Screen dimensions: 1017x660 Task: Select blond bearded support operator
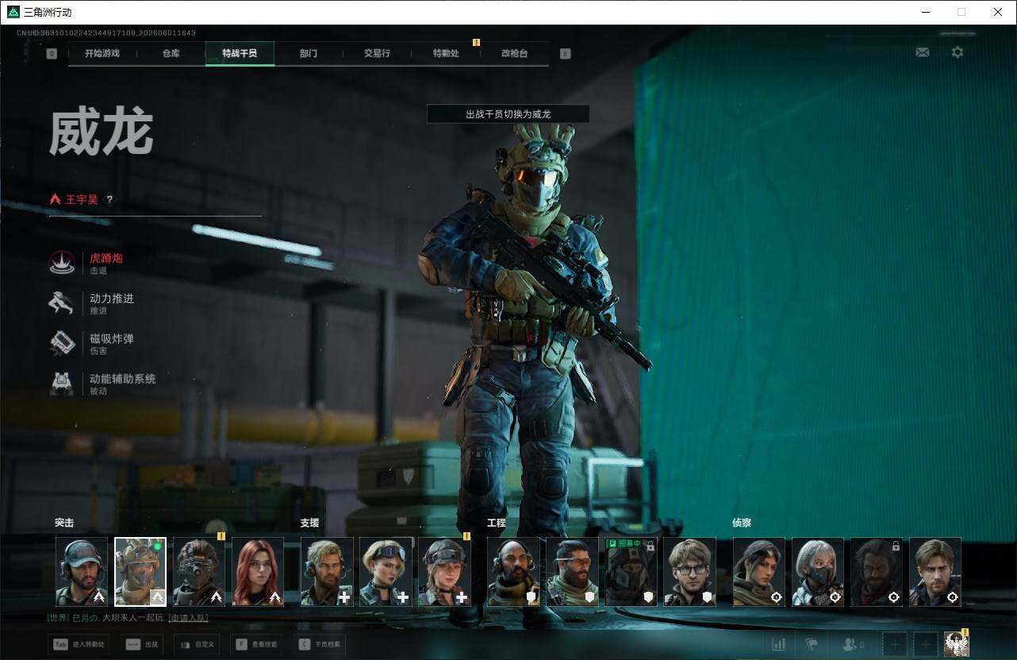point(327,572)
